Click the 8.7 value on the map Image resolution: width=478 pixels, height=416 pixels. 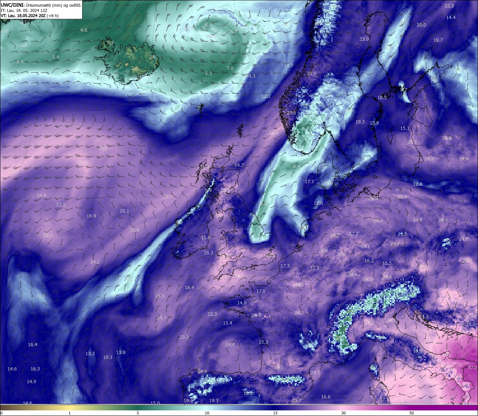point(404,90)
